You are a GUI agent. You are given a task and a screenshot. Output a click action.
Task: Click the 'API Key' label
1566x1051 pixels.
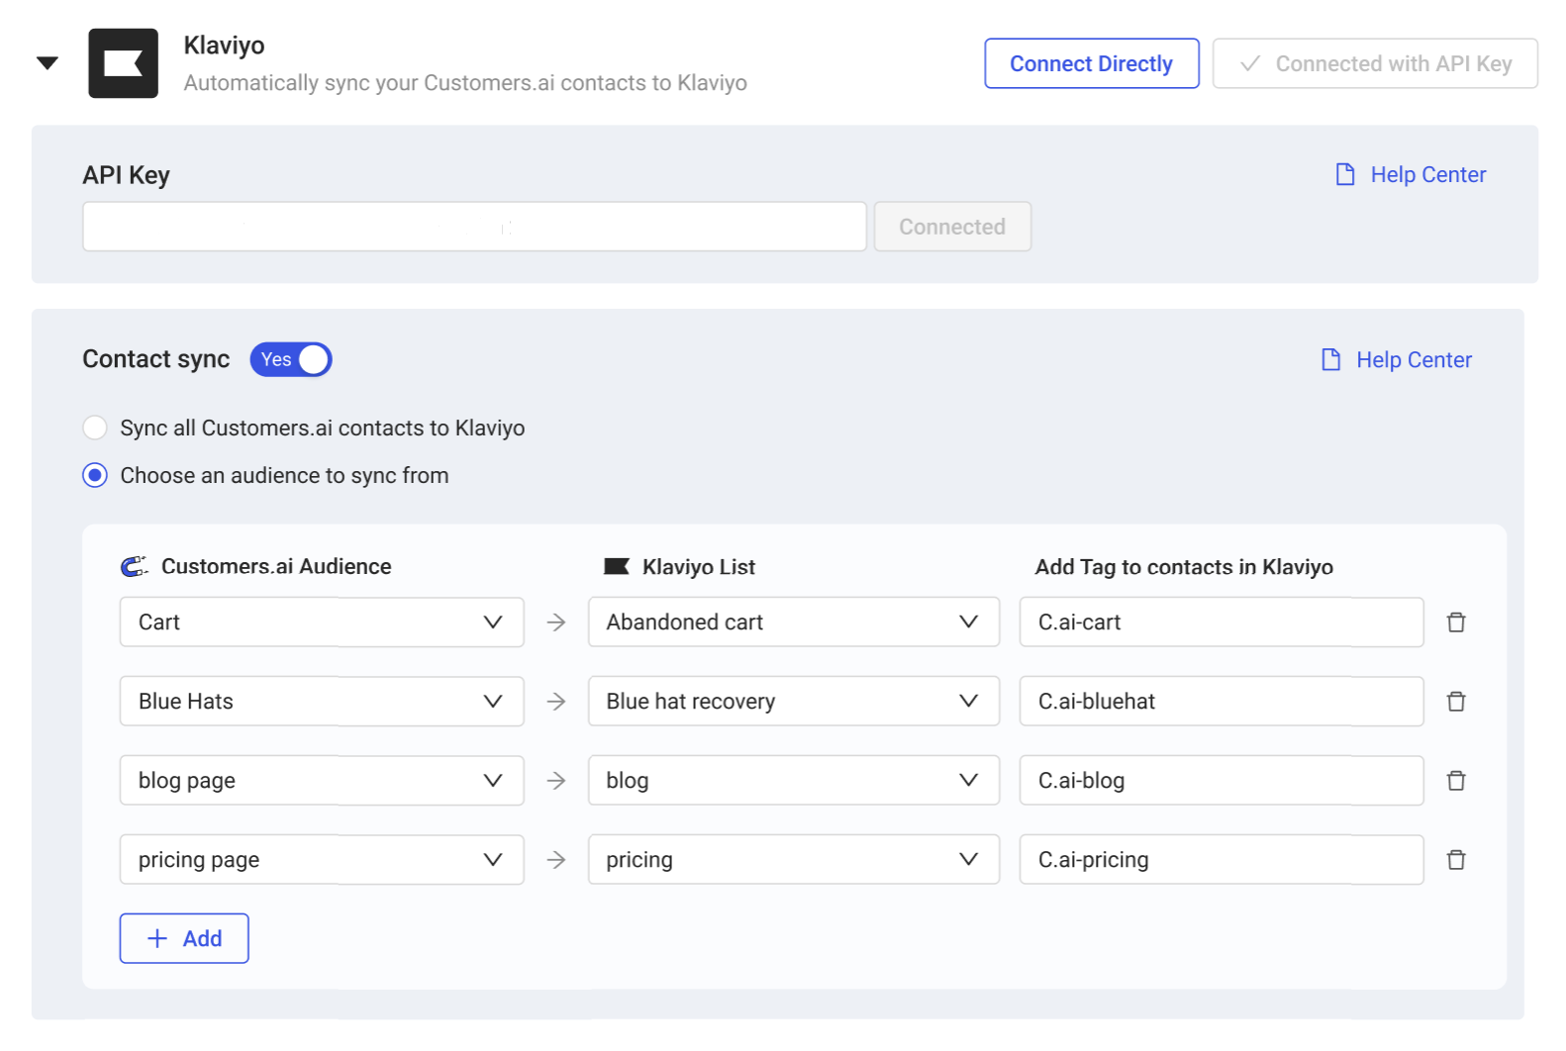pyautogui.click(x=126, y=175)
